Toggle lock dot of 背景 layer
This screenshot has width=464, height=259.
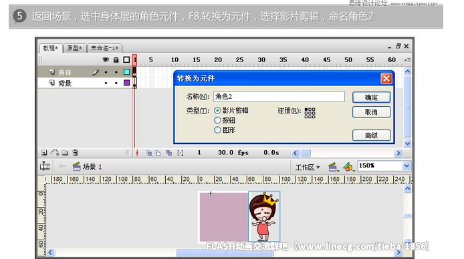[x=116, y=83]
